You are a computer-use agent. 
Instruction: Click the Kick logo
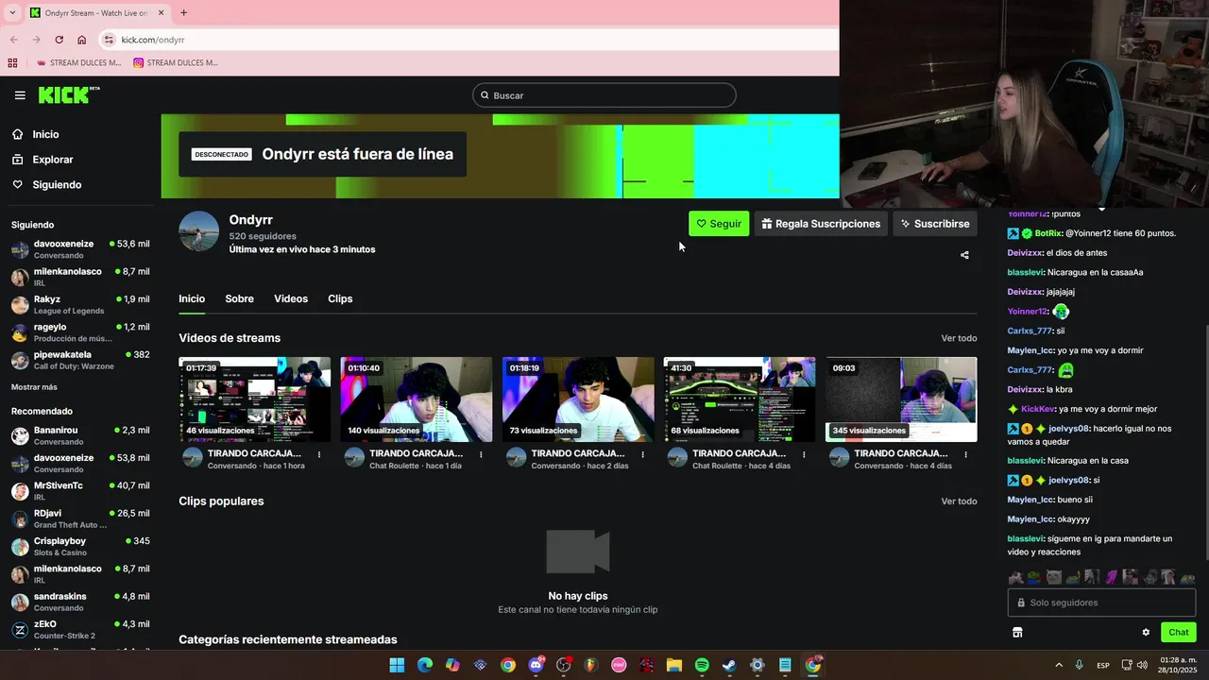(x=68, y=94)
